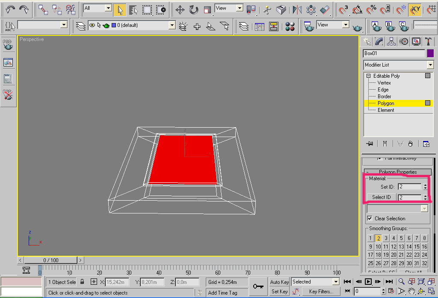Open the Schematic View icon
Screen dimensions: 438x298
pyautogui.click(x=273, y=26)
